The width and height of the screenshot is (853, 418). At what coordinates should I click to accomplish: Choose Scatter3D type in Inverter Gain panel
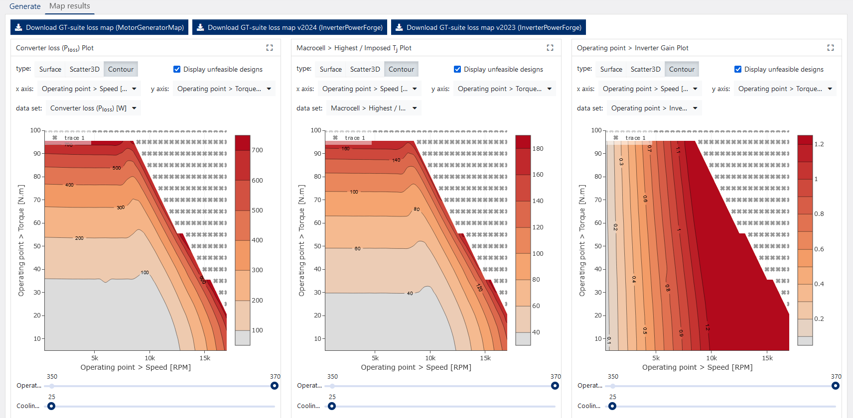645,69
